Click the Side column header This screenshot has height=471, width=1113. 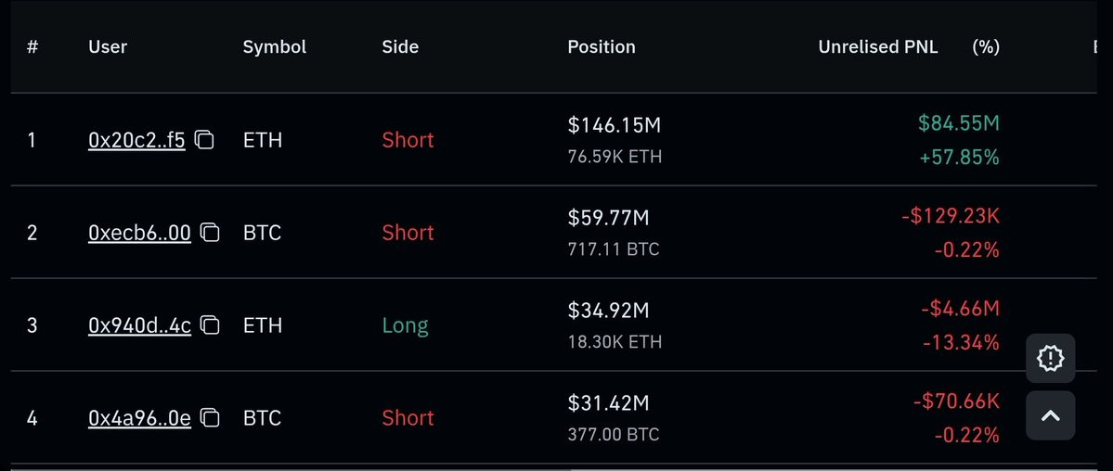400,46
